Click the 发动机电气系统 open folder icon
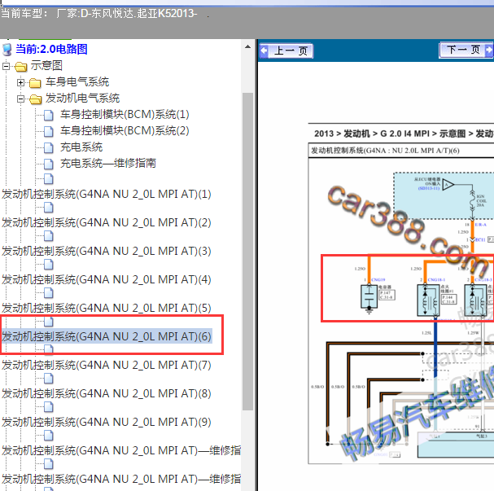This screenshot has width=494, height=491. (x=35, y=99)
